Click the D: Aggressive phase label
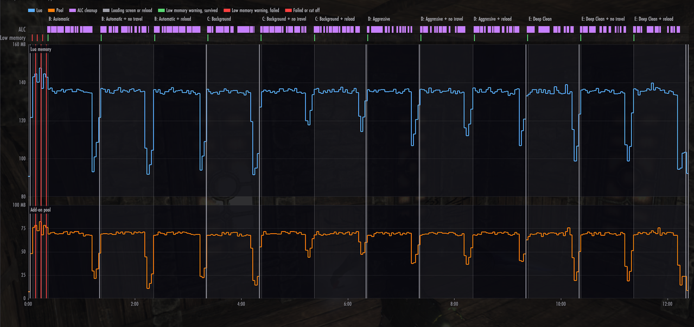Screen dimensions: 694x327 pos(379,19)
